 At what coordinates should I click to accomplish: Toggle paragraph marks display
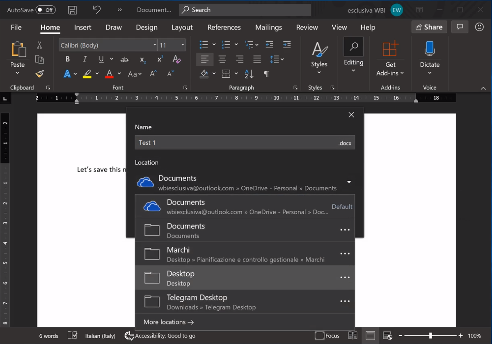click(x=266, y=74)
